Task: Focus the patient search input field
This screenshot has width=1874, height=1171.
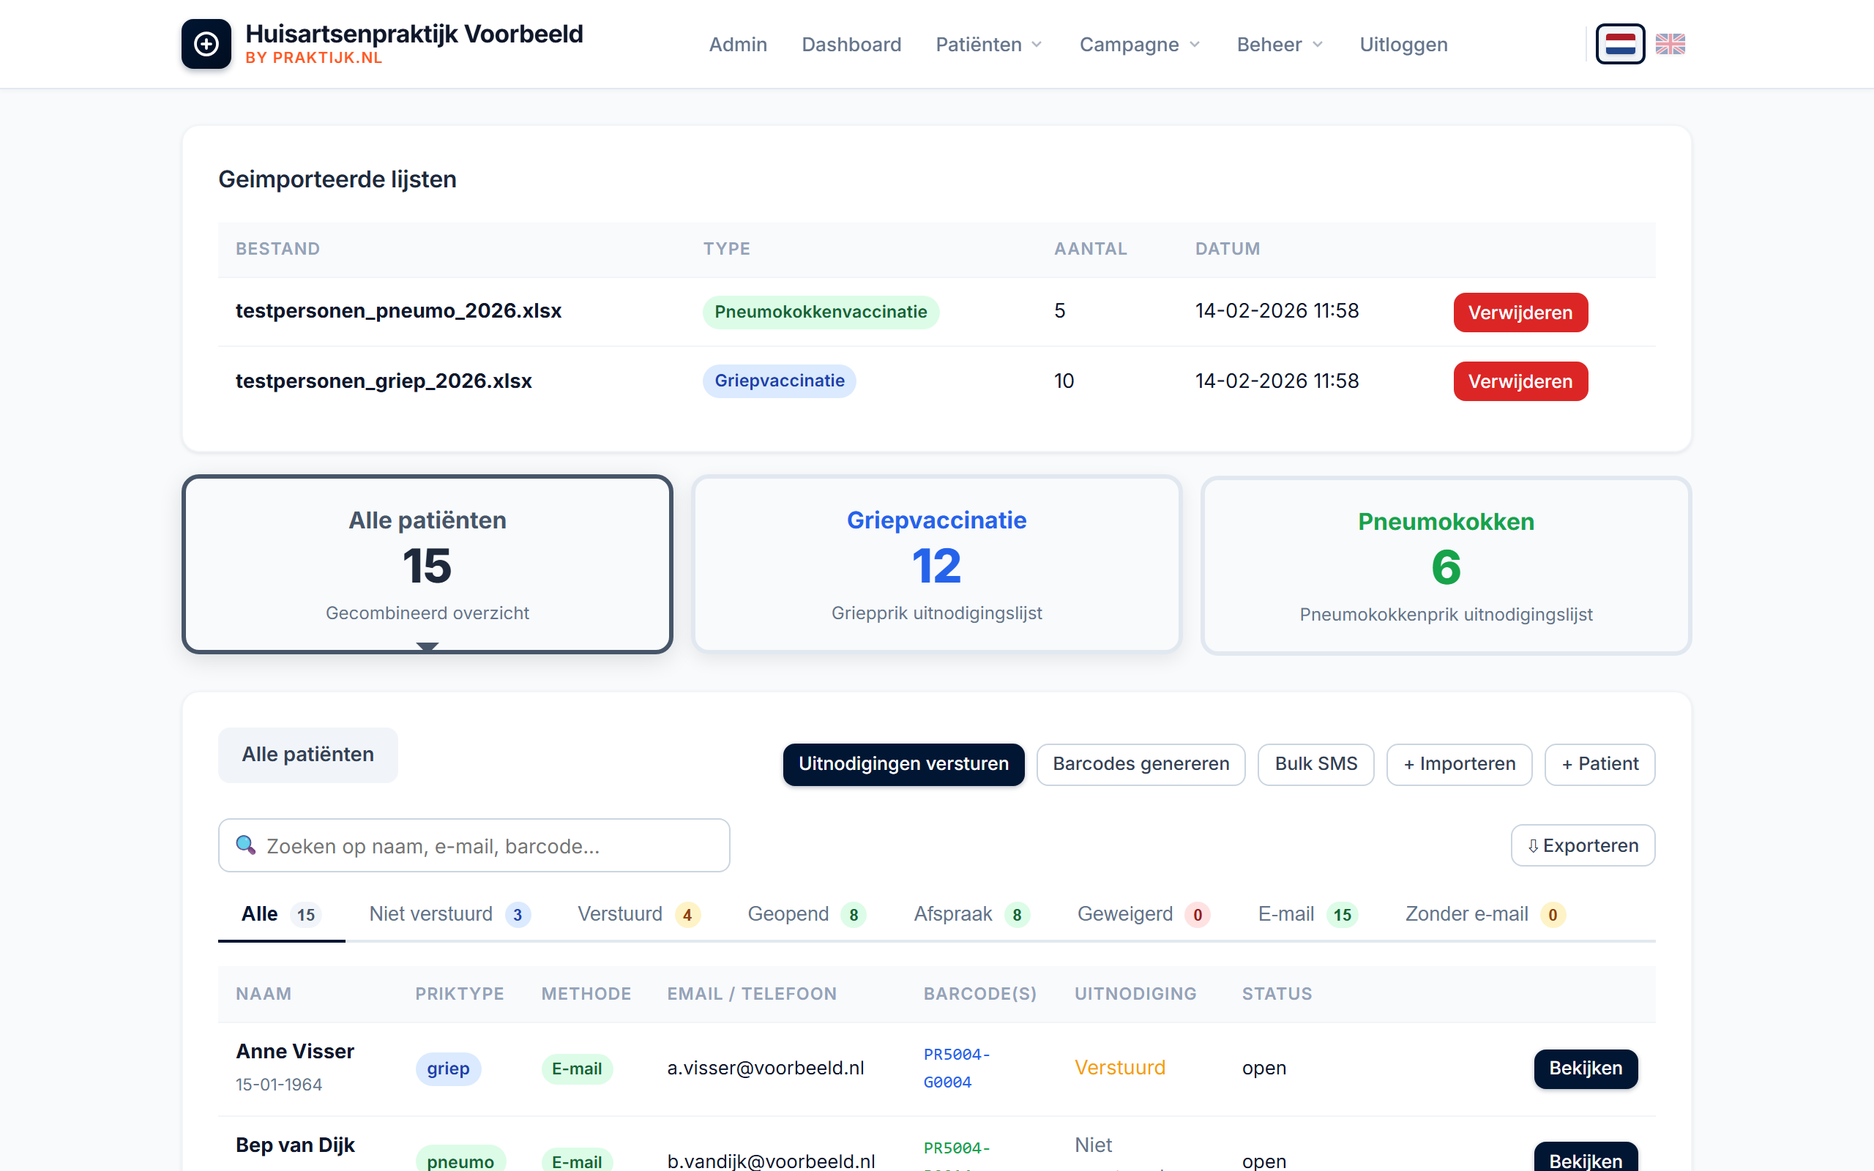Action: 496,846
